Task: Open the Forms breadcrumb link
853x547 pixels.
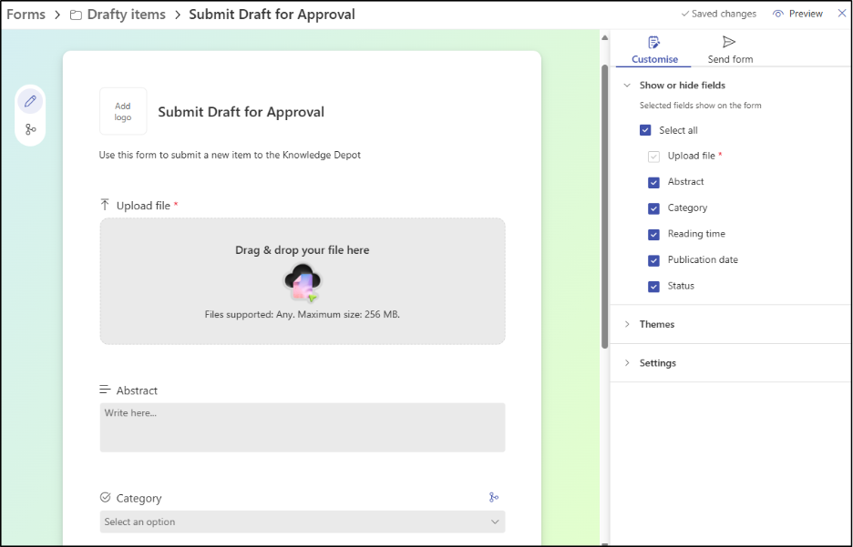Action: (x=26, y=15)
